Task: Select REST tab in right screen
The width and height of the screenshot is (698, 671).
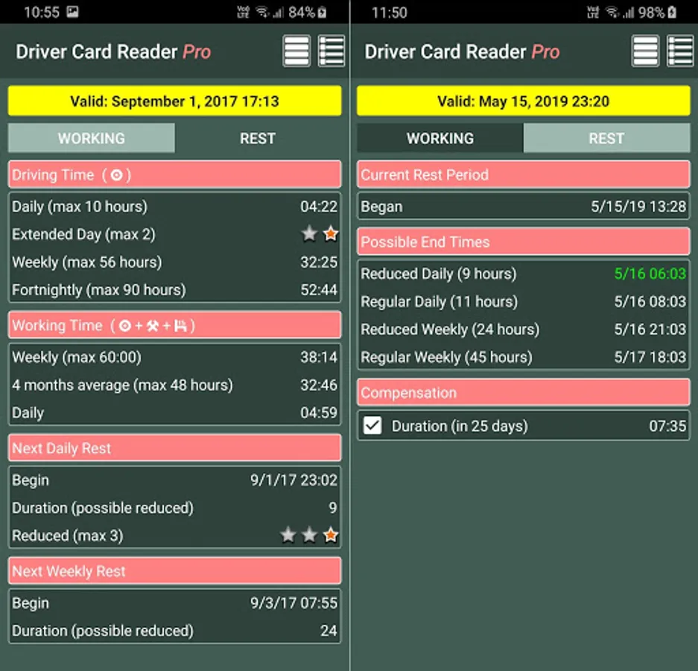Action: coord(606,138)
